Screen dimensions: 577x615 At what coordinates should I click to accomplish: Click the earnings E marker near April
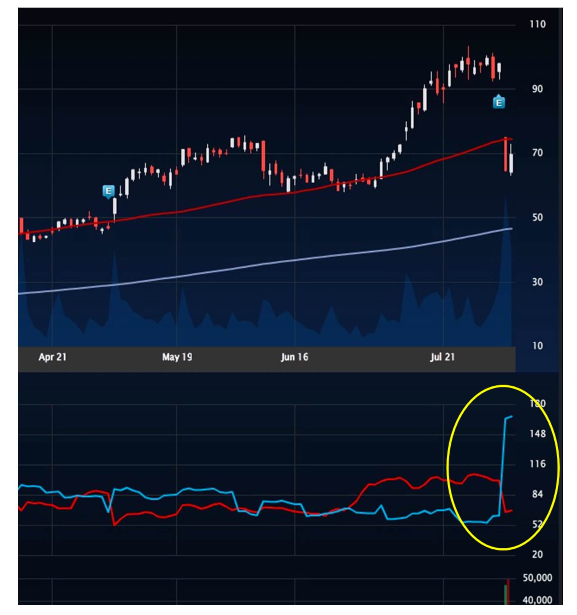click(x=108, y=192)
